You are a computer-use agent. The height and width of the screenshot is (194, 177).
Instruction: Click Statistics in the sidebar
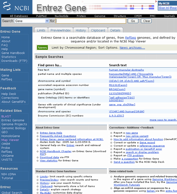[9, 57]
